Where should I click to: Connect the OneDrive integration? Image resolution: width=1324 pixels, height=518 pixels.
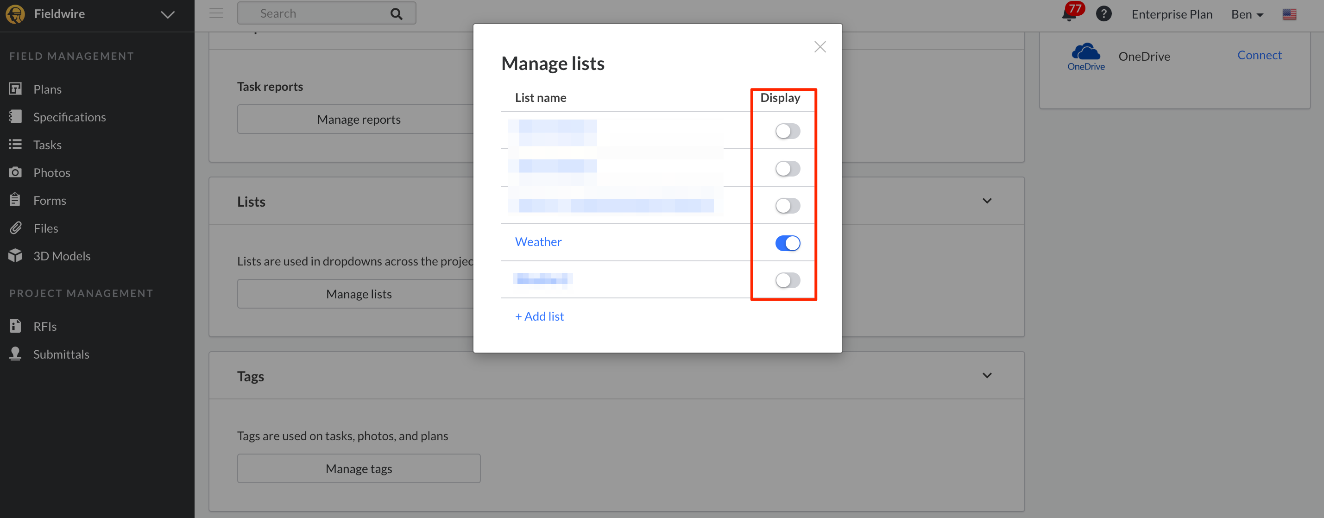pos(1259,55)
